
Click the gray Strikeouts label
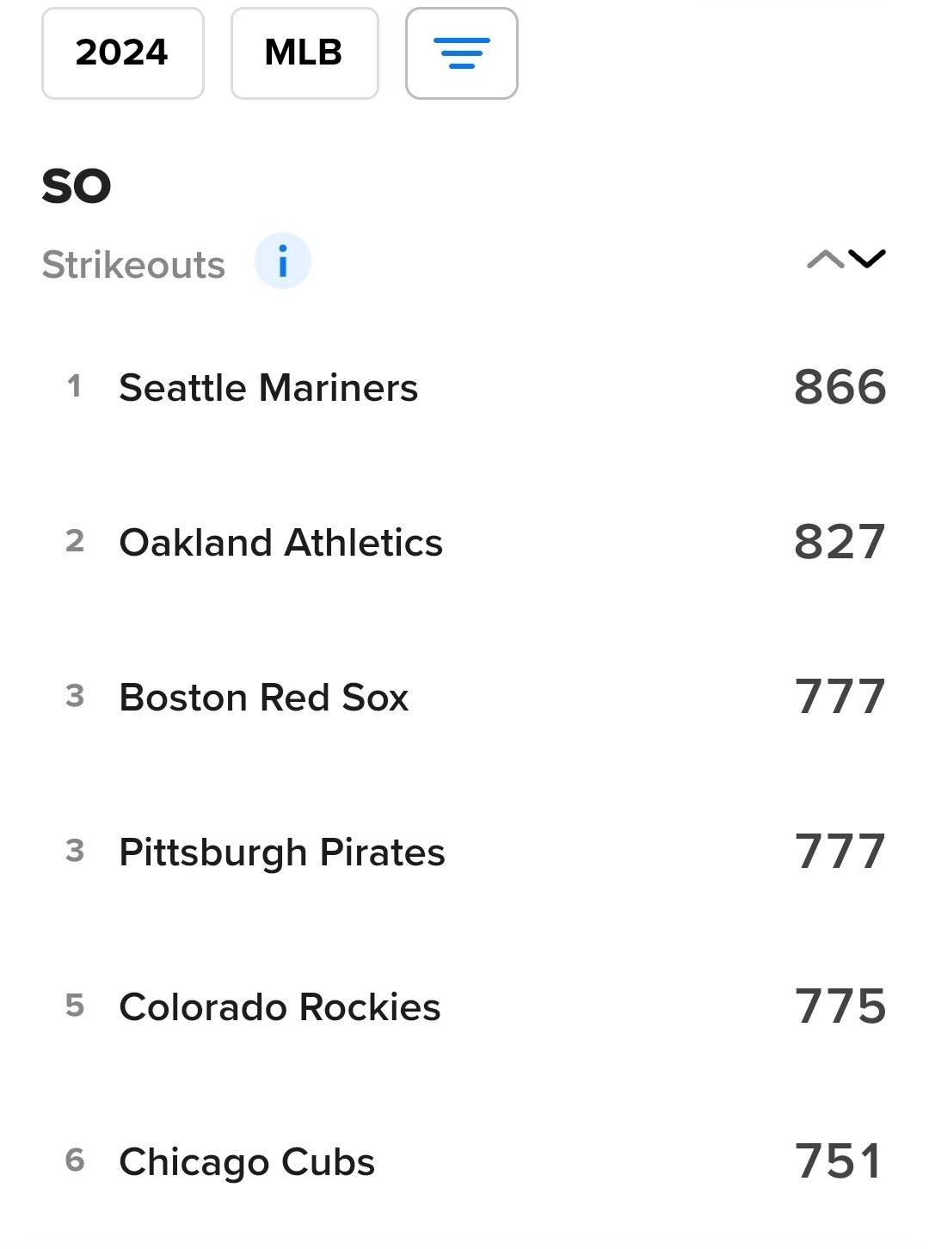133,265
